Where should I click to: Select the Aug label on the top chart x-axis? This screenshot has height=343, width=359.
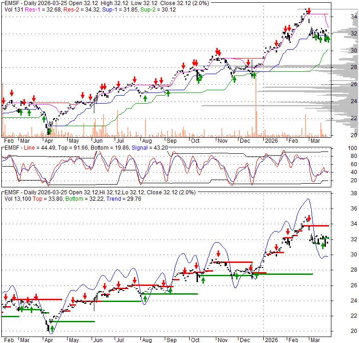(146, 140)
